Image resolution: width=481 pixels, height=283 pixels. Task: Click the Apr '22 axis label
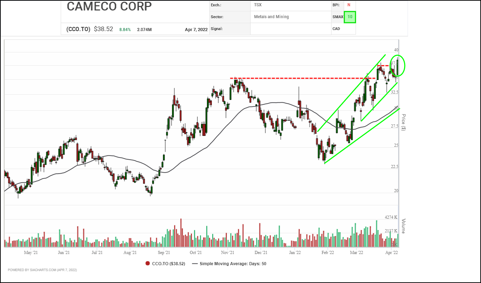tap(392, 252)
